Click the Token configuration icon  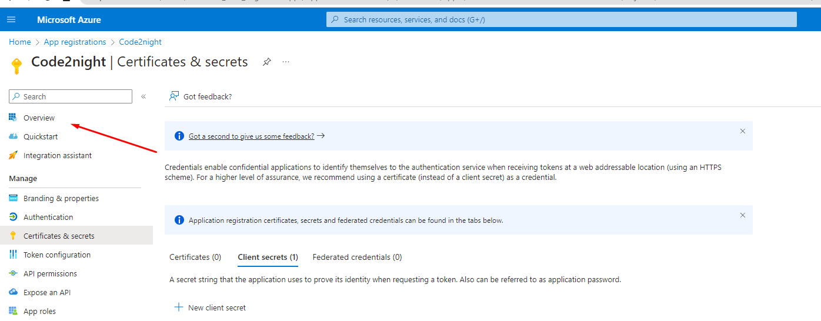point(13,255)
